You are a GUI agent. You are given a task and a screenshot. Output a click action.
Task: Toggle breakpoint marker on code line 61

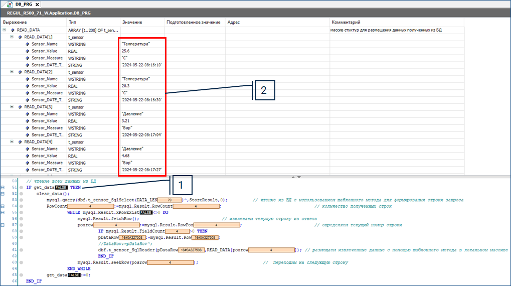[x=22, y=249]
